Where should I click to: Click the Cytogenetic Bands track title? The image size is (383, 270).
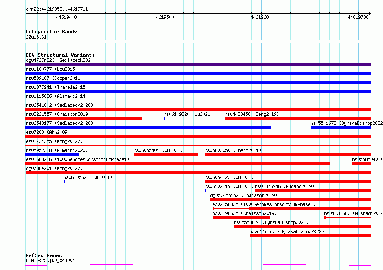tap(51, 32)
